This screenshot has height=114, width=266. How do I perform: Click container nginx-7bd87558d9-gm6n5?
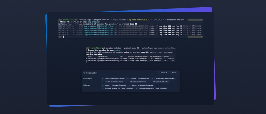click(x=108, y=58)
